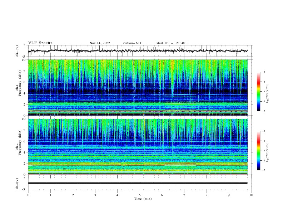
Task: Click the ch.2 colorbar "log(PSD)(V²/Hz)" label
Action: (268, 152)
